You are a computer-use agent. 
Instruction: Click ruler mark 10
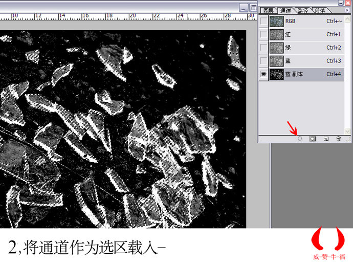[x=15, y=15]
